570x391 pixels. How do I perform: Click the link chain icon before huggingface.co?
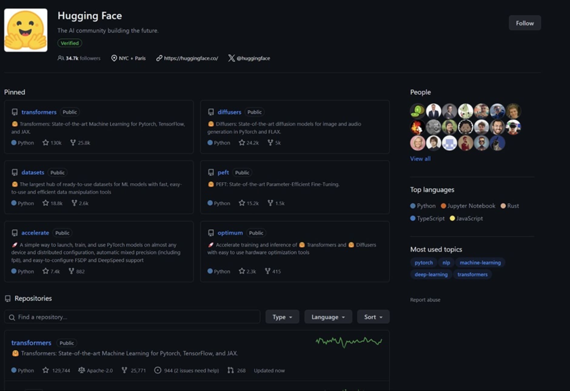point(159,58)
